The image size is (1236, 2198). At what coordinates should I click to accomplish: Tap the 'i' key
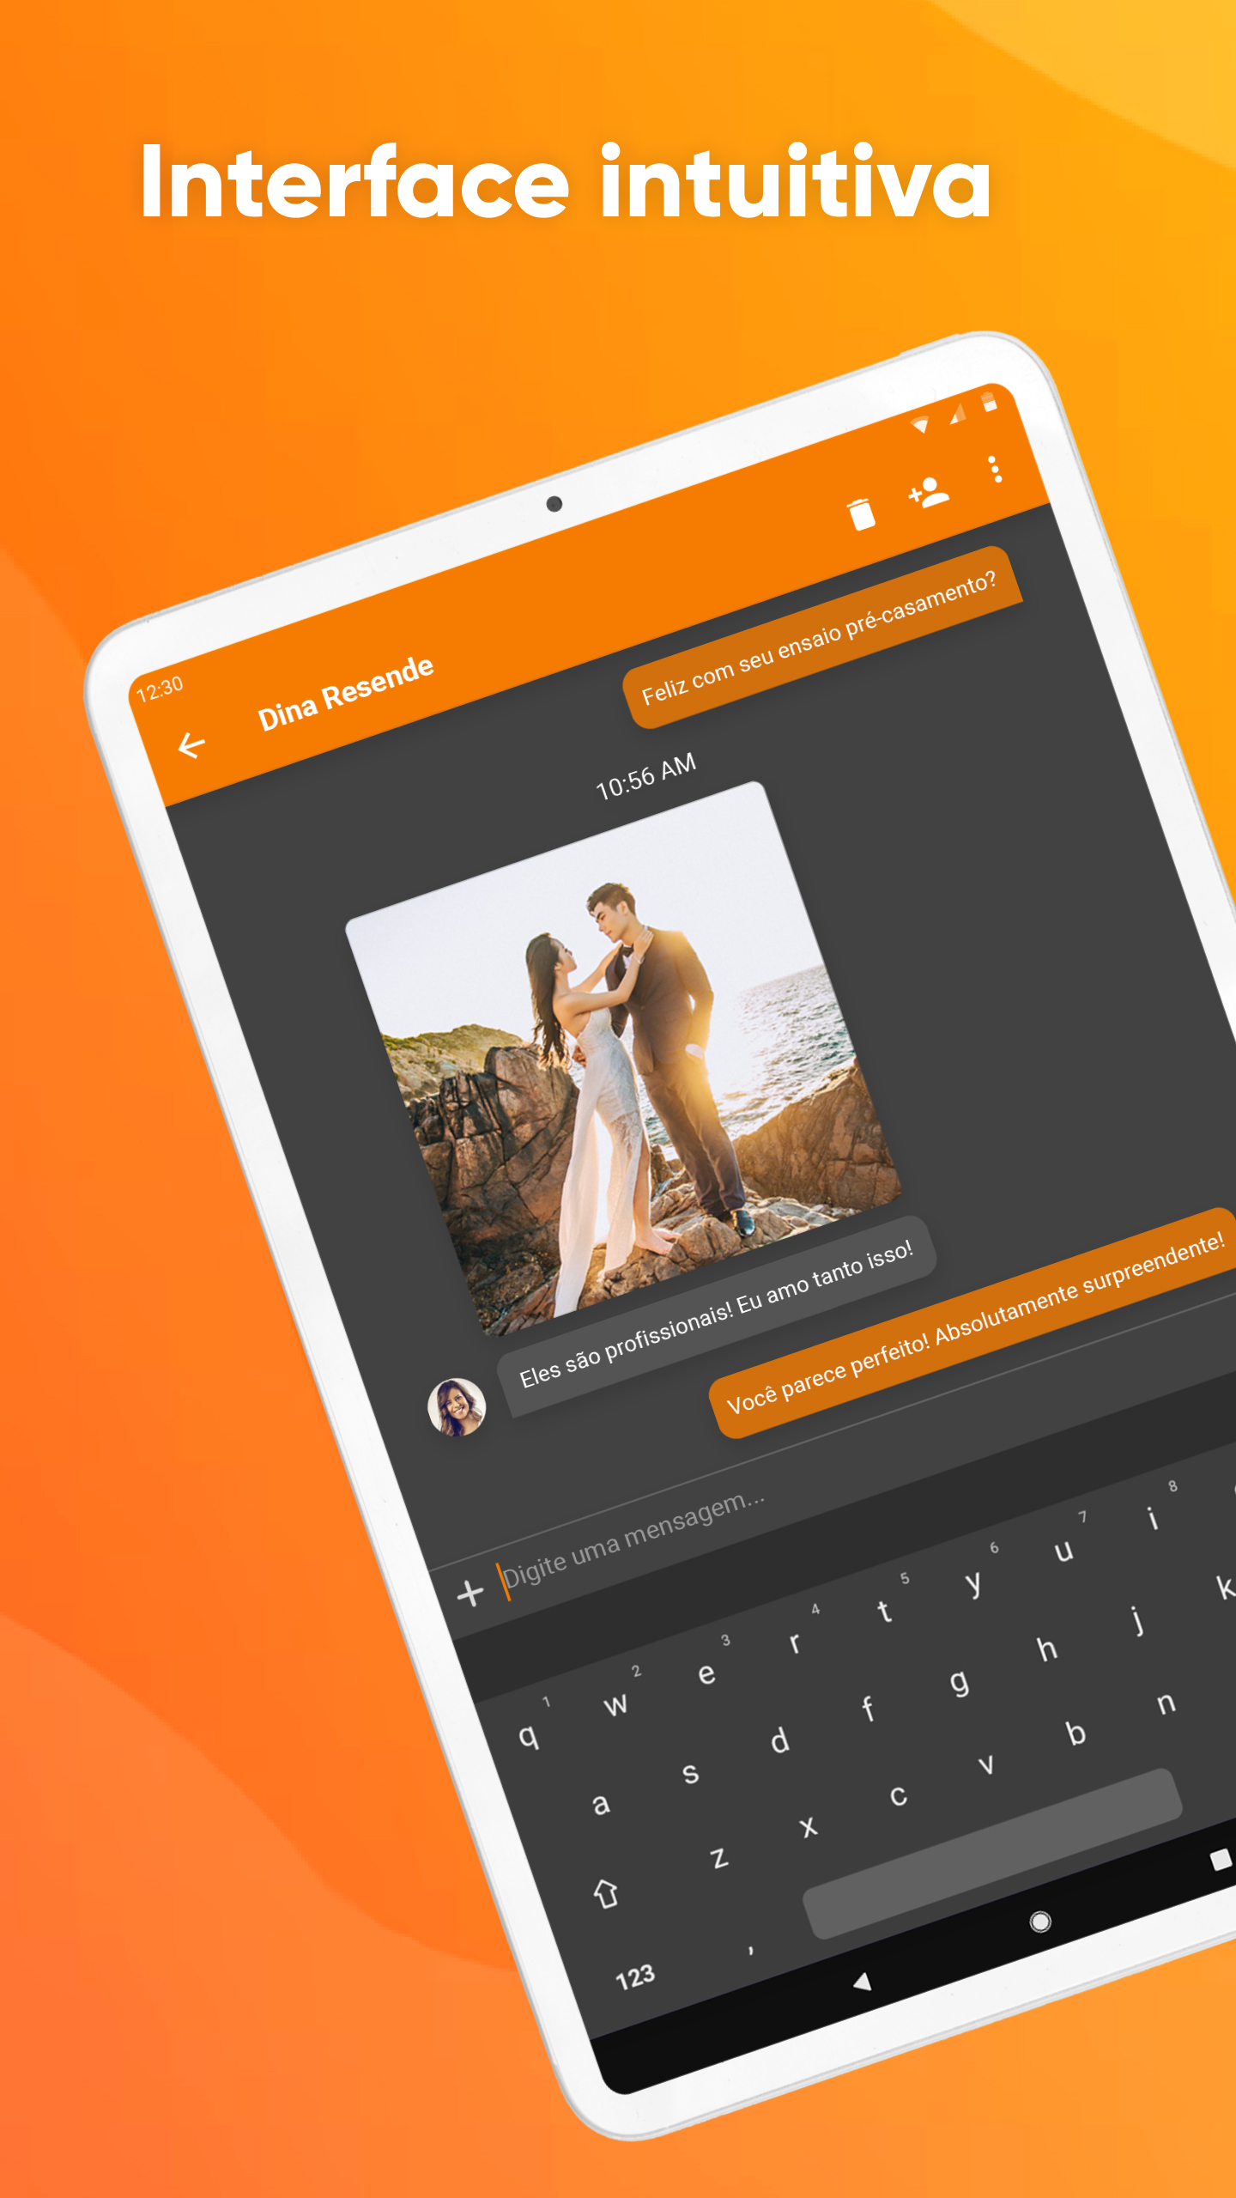pyautogui.click(x=1153, y=1518)
